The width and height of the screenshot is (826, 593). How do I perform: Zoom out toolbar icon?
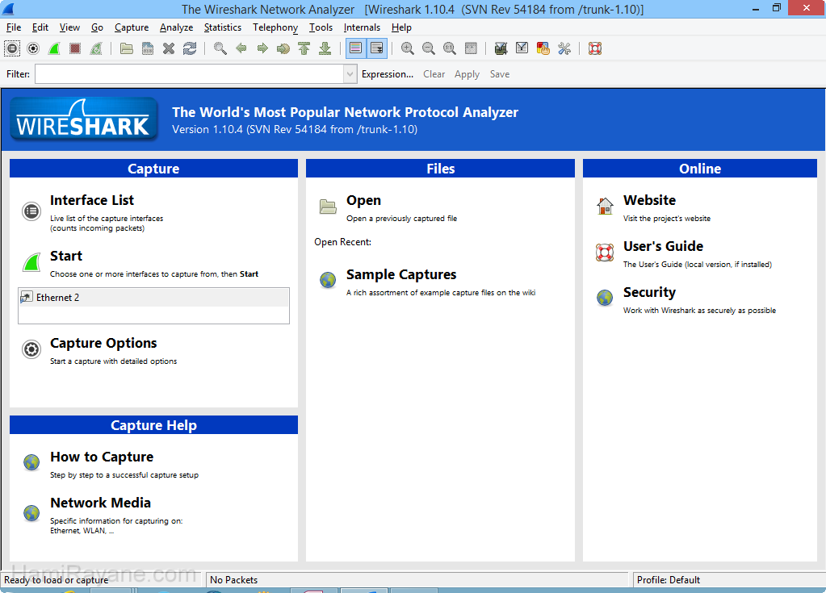[428, 48]
